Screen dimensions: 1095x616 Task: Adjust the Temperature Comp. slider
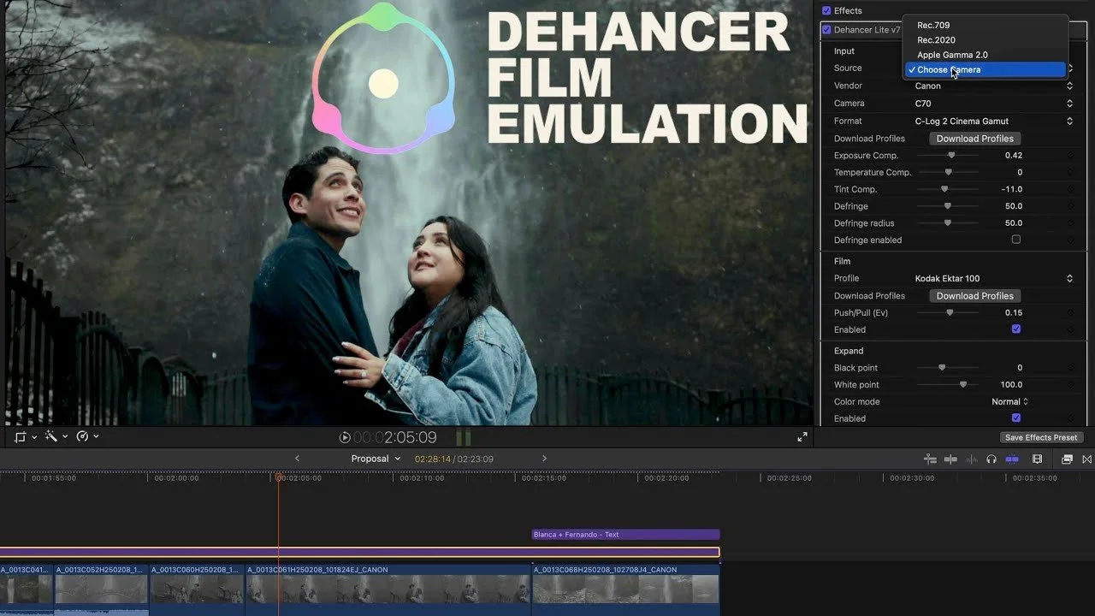pos(948,173)
